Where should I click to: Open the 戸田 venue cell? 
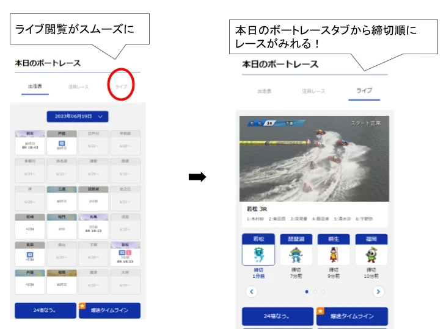(x=62, y=143)
